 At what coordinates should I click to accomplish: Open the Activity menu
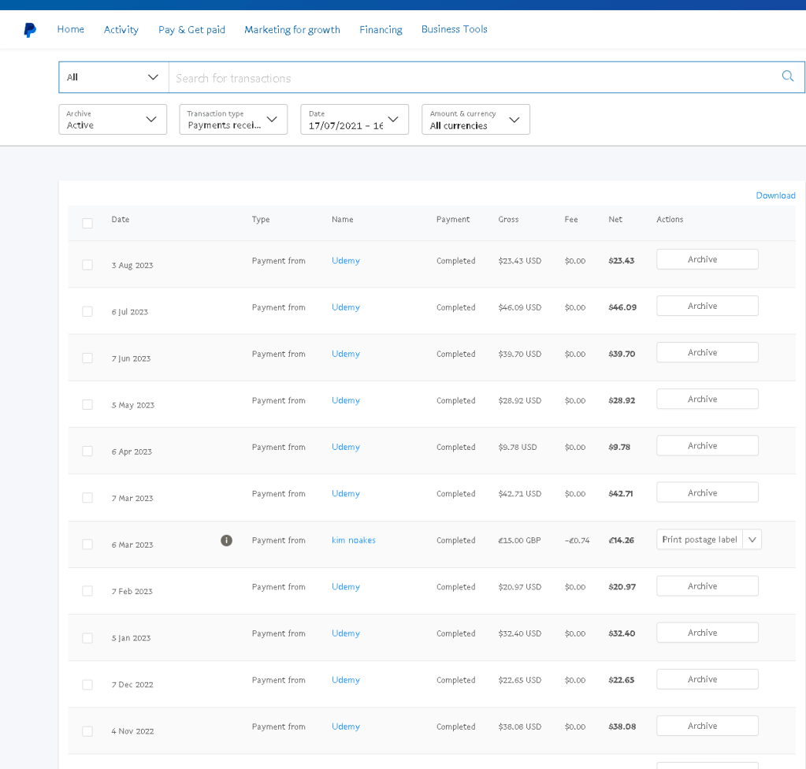coord(121,30)
